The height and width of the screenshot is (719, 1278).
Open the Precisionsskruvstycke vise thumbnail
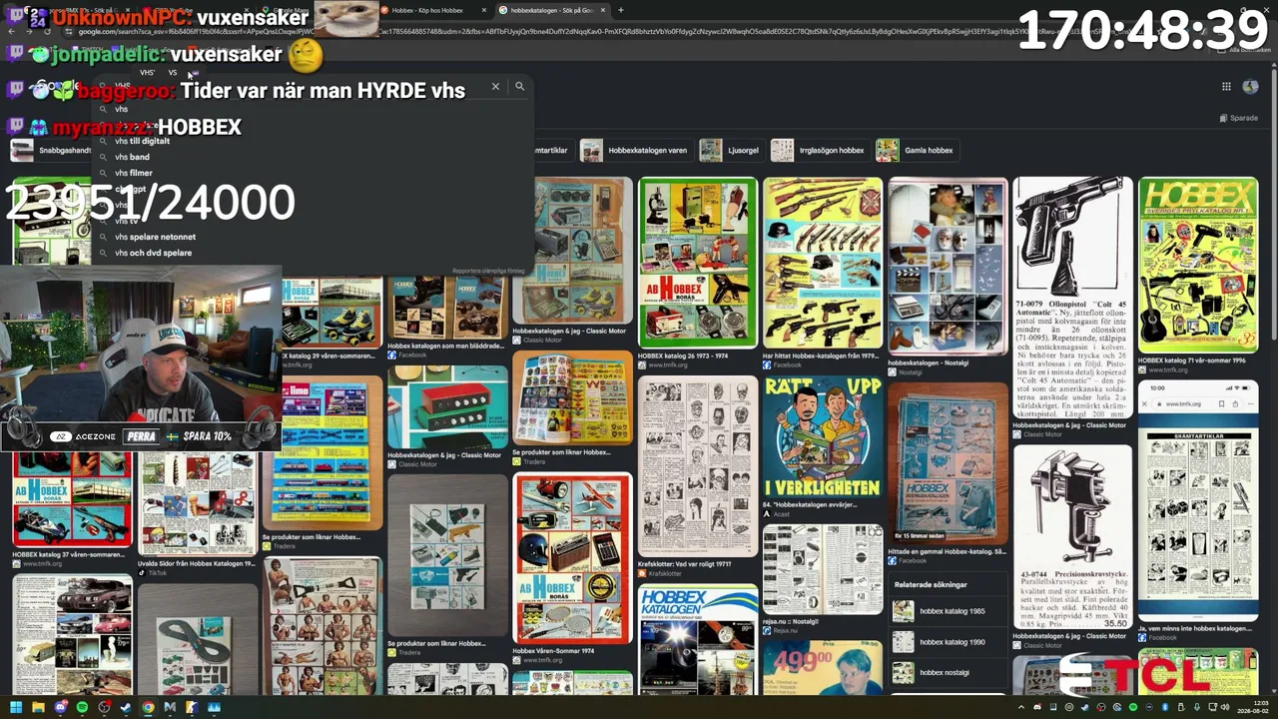point(1072,537)
